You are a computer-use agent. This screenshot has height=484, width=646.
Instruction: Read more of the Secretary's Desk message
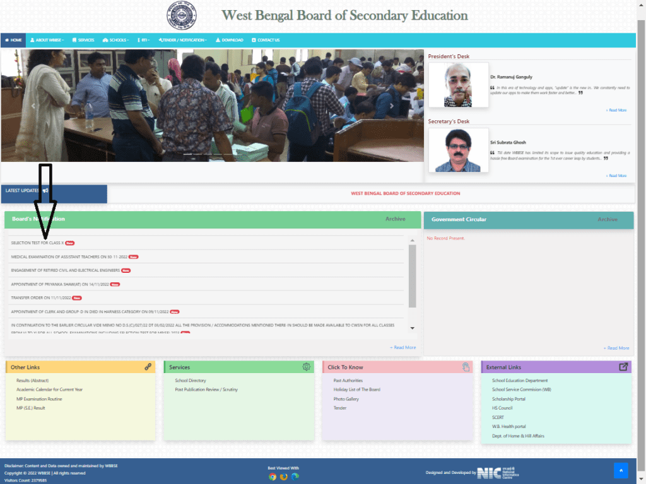pyautogui.click(x=616, y=176)
